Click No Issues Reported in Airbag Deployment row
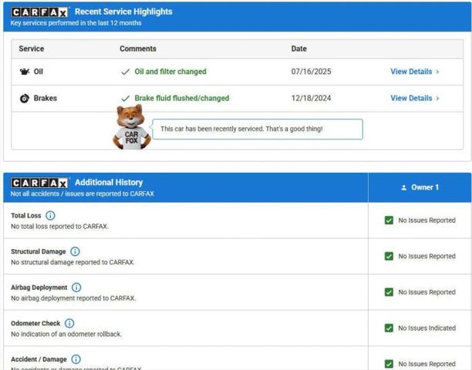 (x=426, y=292)
